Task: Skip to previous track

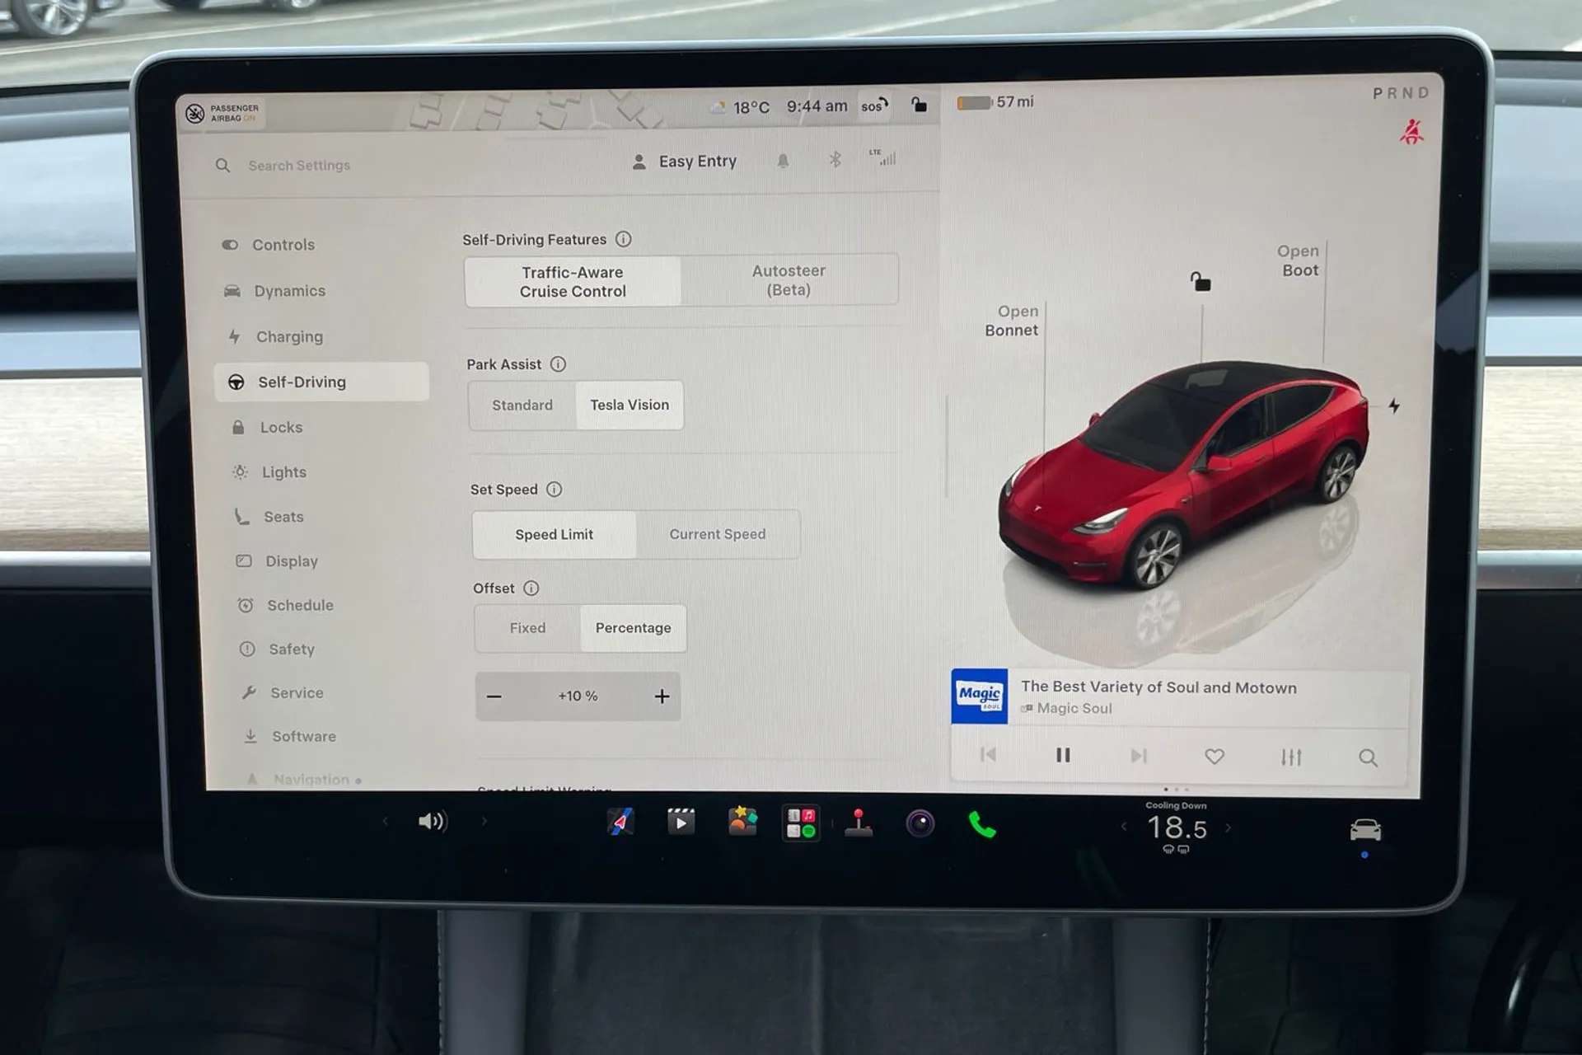Action: tap(988, 754)
